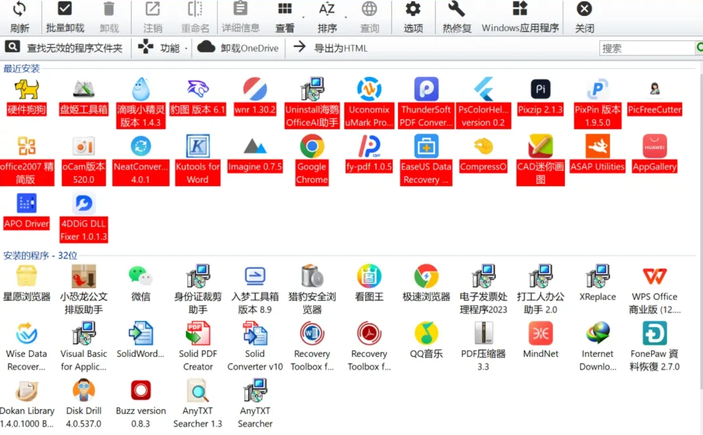The height and width of the screenshot is (435, 703).
Task: Toggle 批量卸载 batch uninstall mode
Action: point(65,17)
